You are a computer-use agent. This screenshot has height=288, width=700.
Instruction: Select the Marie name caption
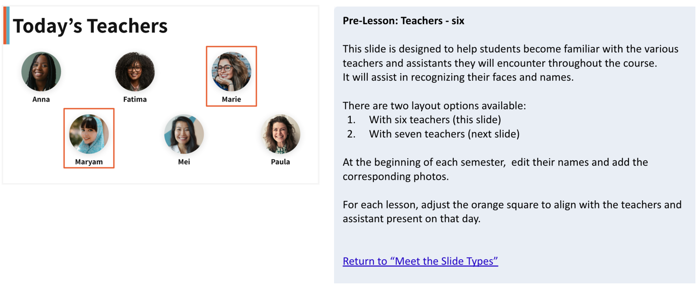click(x=231, y=99)
